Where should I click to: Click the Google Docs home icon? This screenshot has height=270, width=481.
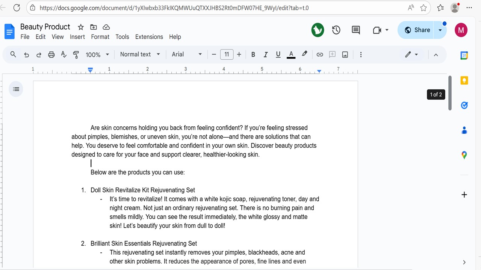(9, 31)
